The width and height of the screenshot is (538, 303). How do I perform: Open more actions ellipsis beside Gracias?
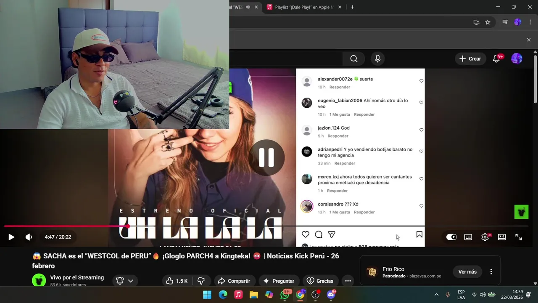[348, 281]
